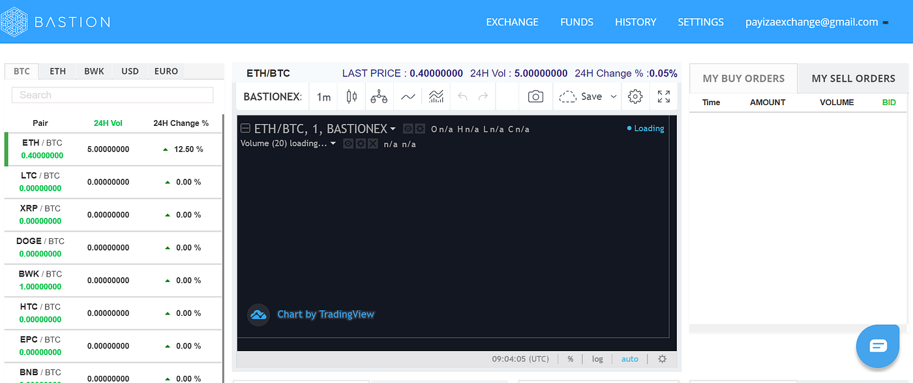Image resolution: width=913 pixels, height=383 pixels.
Task: Switch to BWK market tab
Action: (x=94, y=71)
